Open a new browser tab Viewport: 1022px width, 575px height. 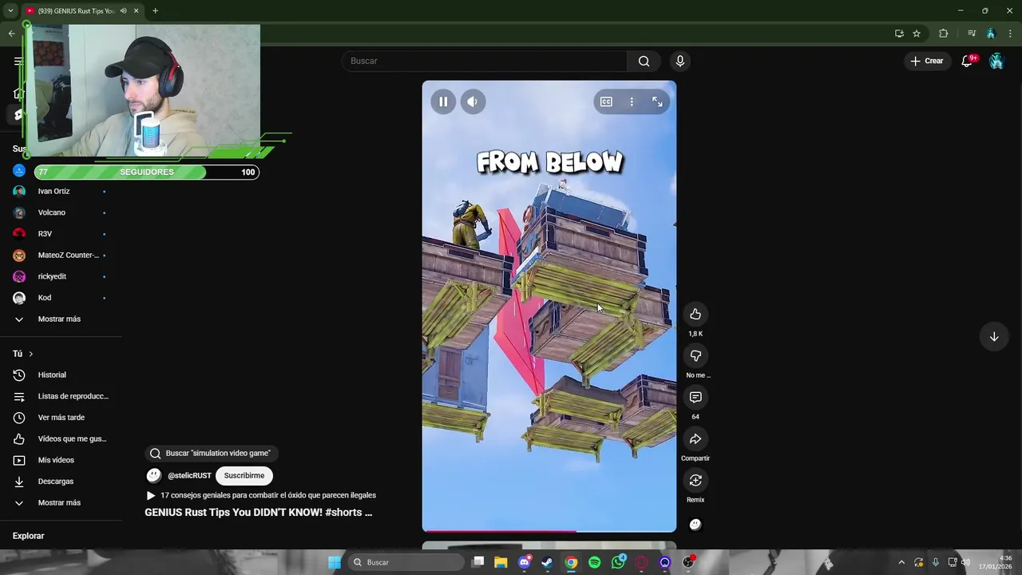point(155,10)
